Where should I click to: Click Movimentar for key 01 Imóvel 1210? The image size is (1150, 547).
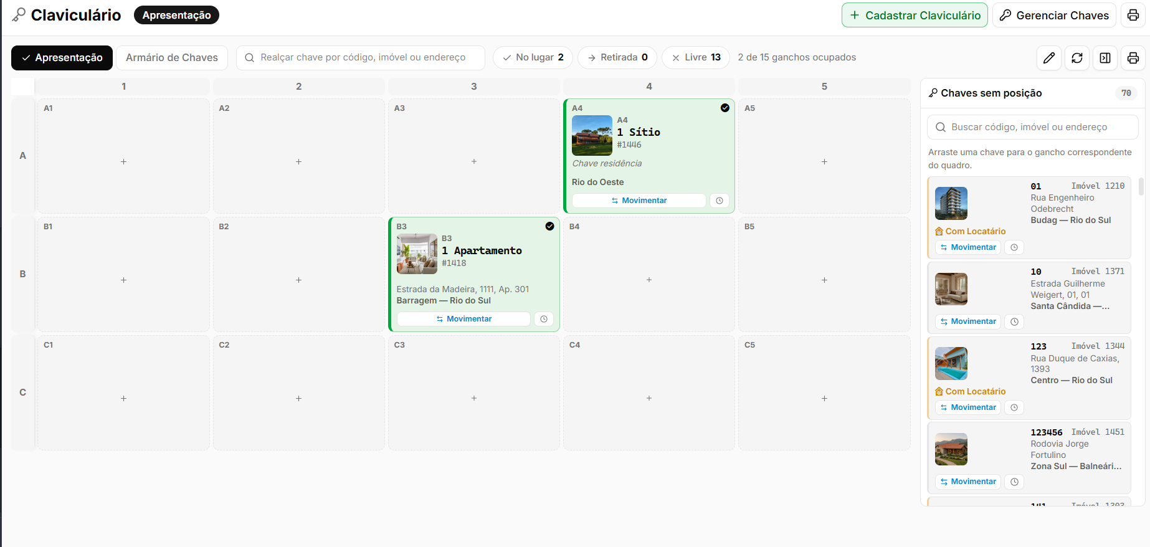point(968,247)
